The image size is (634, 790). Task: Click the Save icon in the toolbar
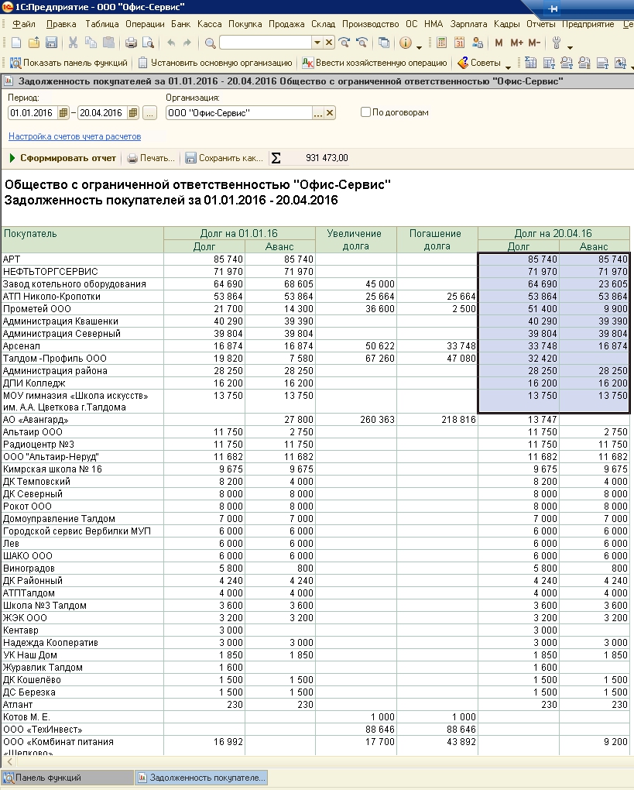(x=52, y=43)
